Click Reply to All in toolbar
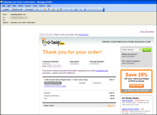Screen dimensions: 157x115 [x=17, y=9]
